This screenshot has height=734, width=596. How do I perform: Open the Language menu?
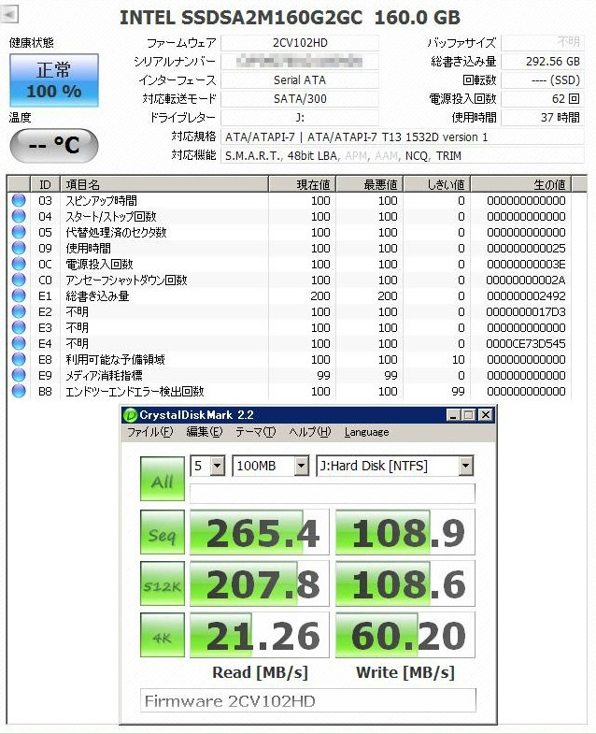point(367,432)
